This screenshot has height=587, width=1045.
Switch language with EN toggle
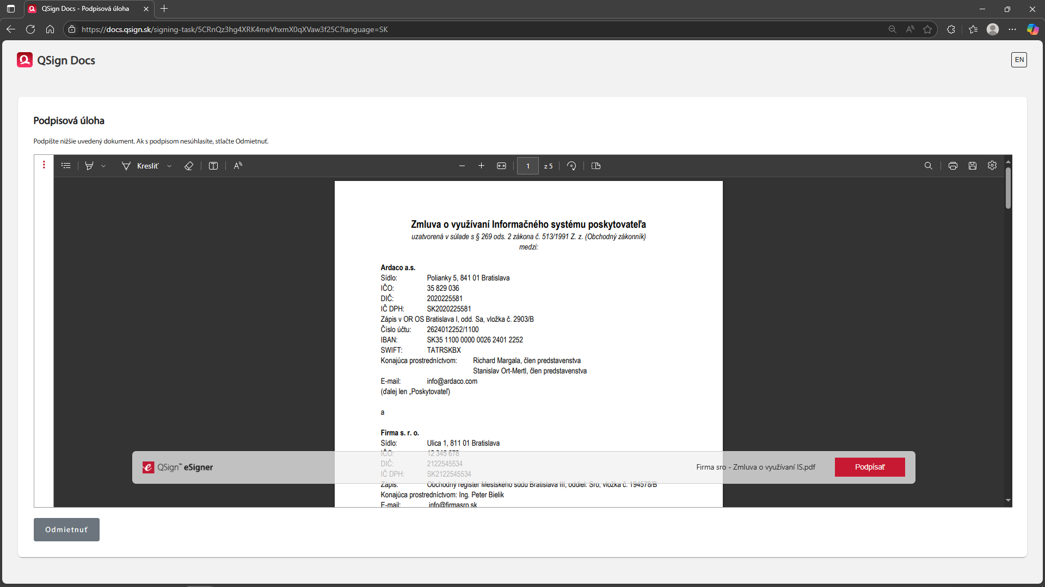(1019, 60)
